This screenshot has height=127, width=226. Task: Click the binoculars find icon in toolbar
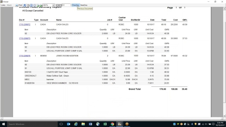pos(25,5)
